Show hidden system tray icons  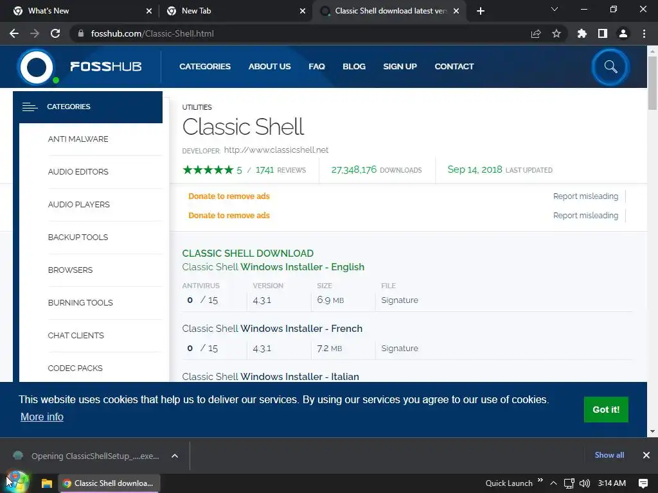click(553, 483)
